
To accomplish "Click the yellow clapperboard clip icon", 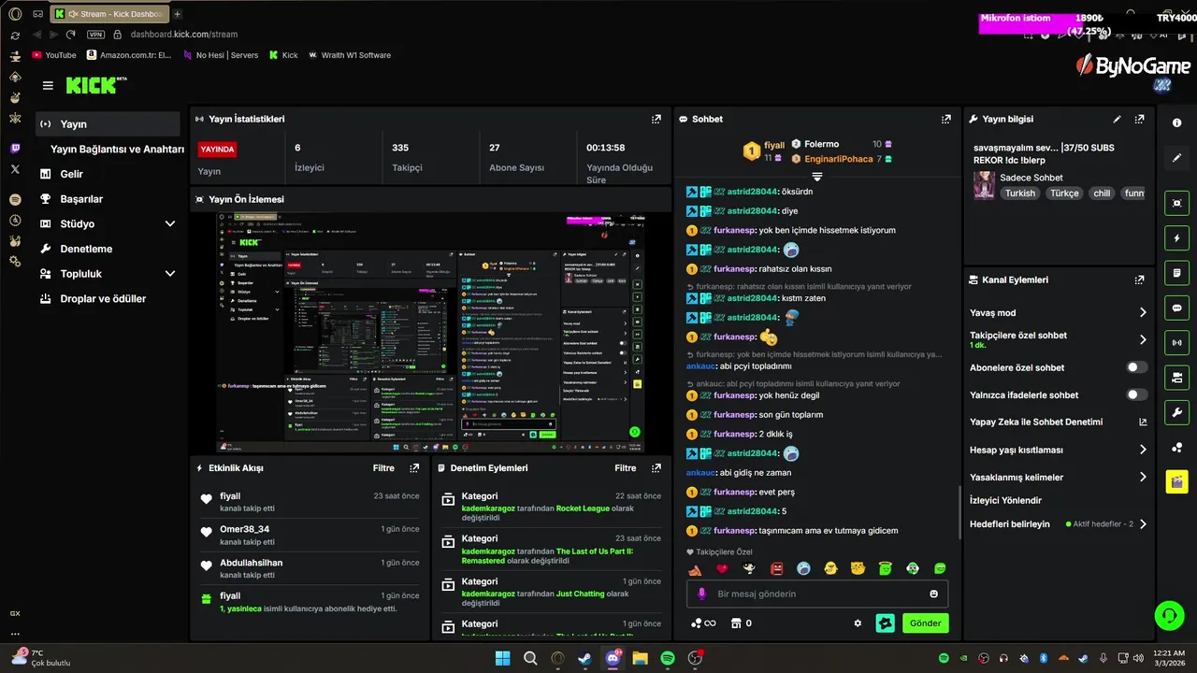I will (1176, 481).
